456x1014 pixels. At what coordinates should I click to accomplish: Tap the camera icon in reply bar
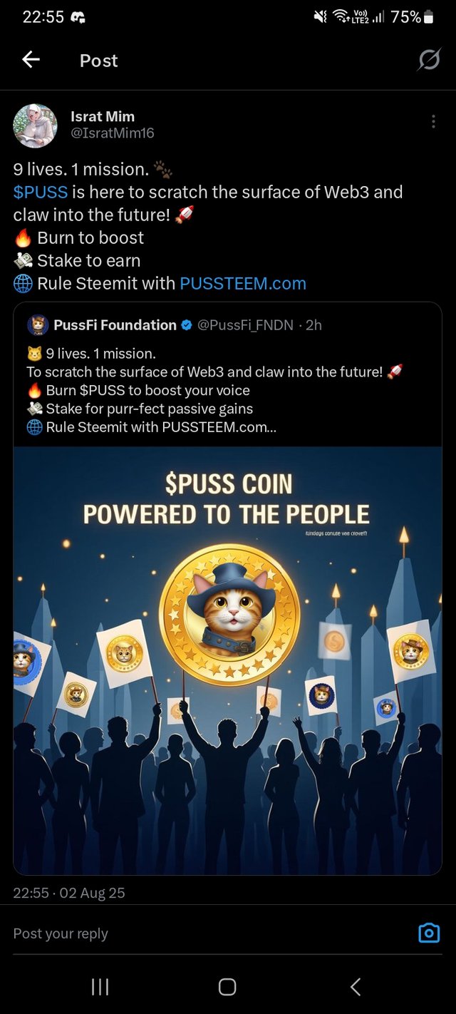(x=429, y=933)
